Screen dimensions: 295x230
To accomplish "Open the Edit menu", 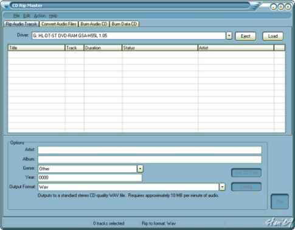I will [x=27, y=16].
